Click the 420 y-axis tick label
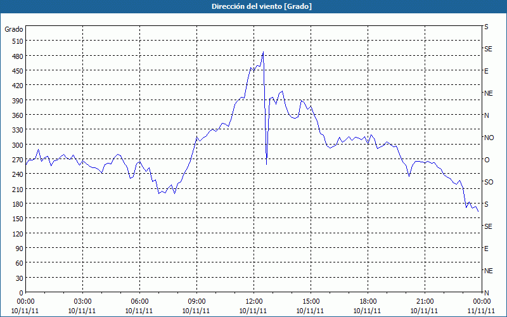507x317 pixels. point(18,86)
